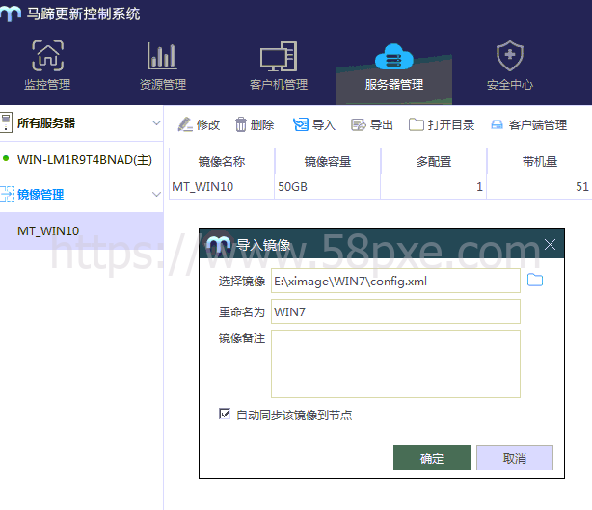The width and height of the screenshot is (592, 510).
Task: Click the 打开目录 folder icon
Action: coord(417,124)
